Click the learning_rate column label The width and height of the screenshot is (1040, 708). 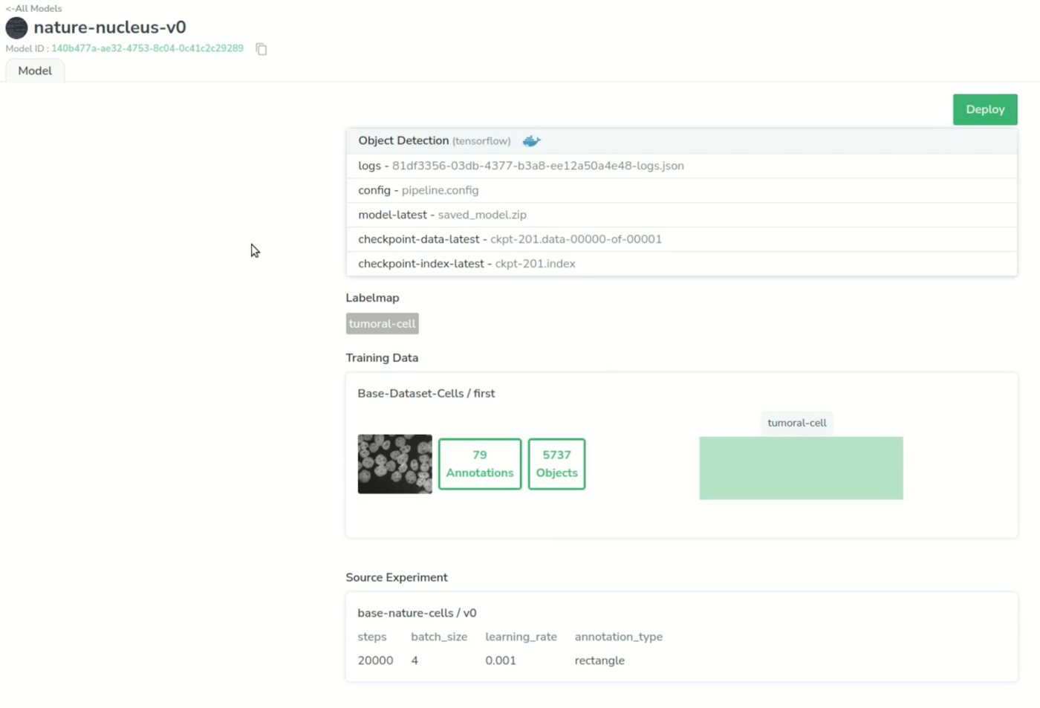[521, 637]
